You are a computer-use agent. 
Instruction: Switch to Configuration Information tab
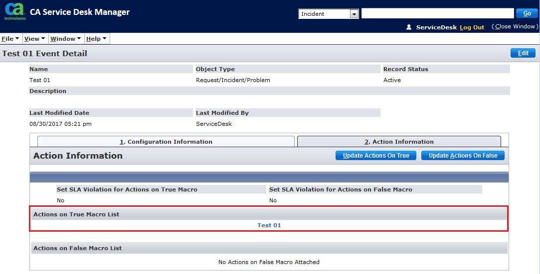166,142
